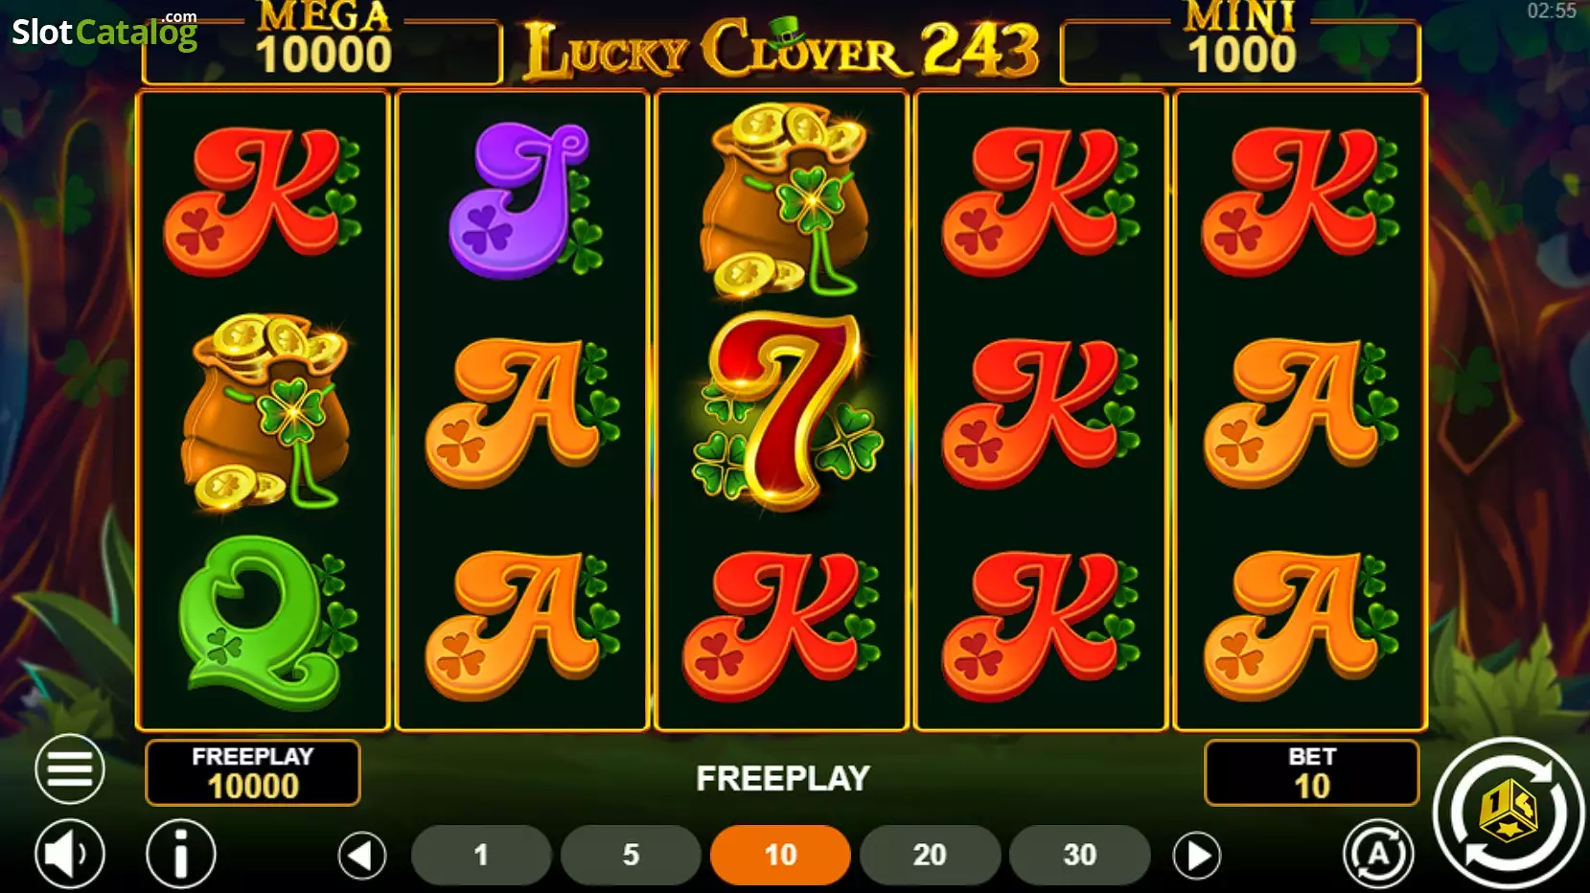Select bet value 10

(x=780, y=855)
